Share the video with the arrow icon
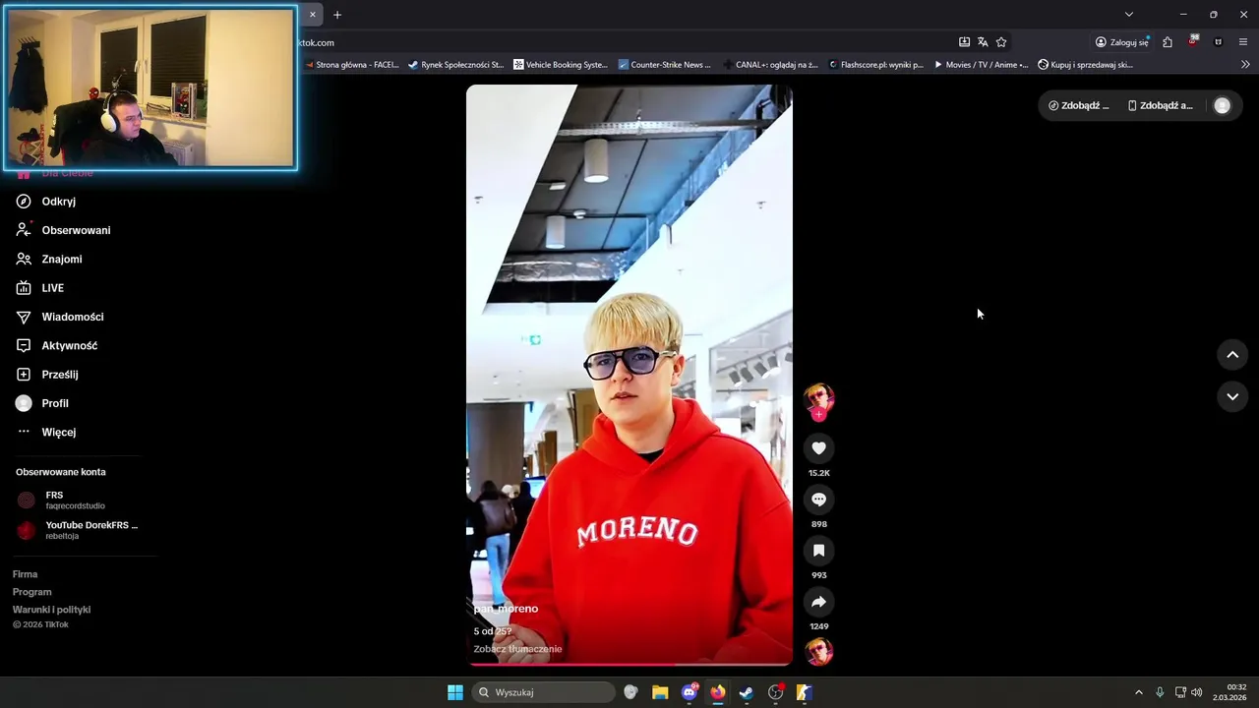 coord(818,602)
